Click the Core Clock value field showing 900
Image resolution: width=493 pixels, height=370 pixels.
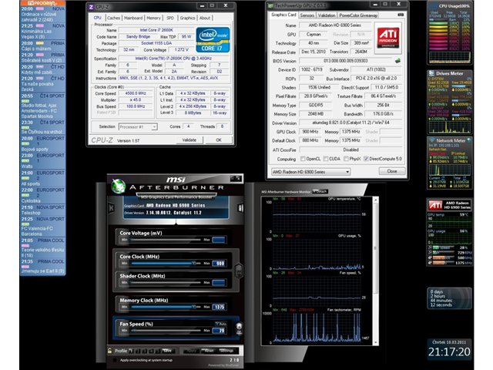(x=219, y=264)
